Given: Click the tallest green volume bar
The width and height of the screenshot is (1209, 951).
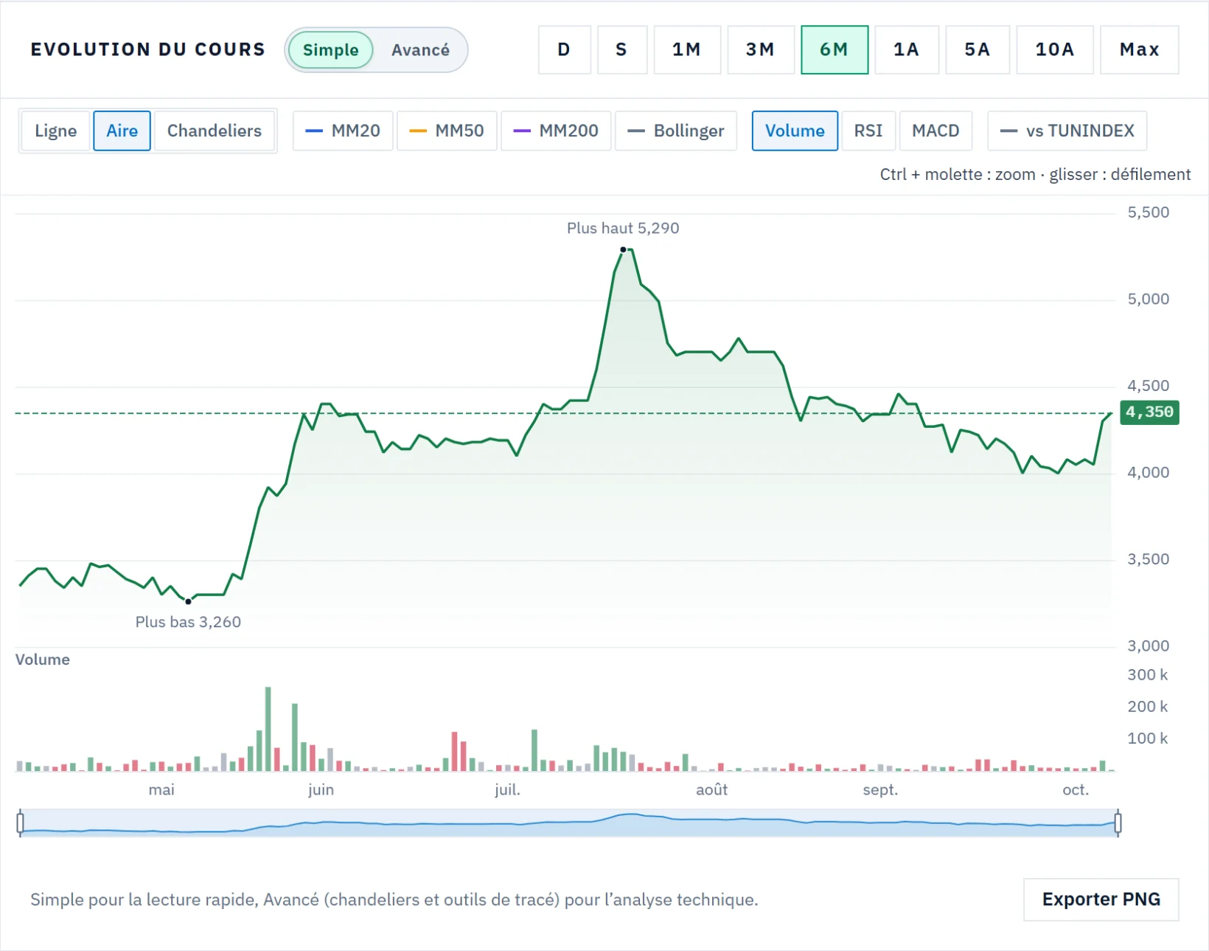Looking at the screenshot, I should [x=268, y=729].
